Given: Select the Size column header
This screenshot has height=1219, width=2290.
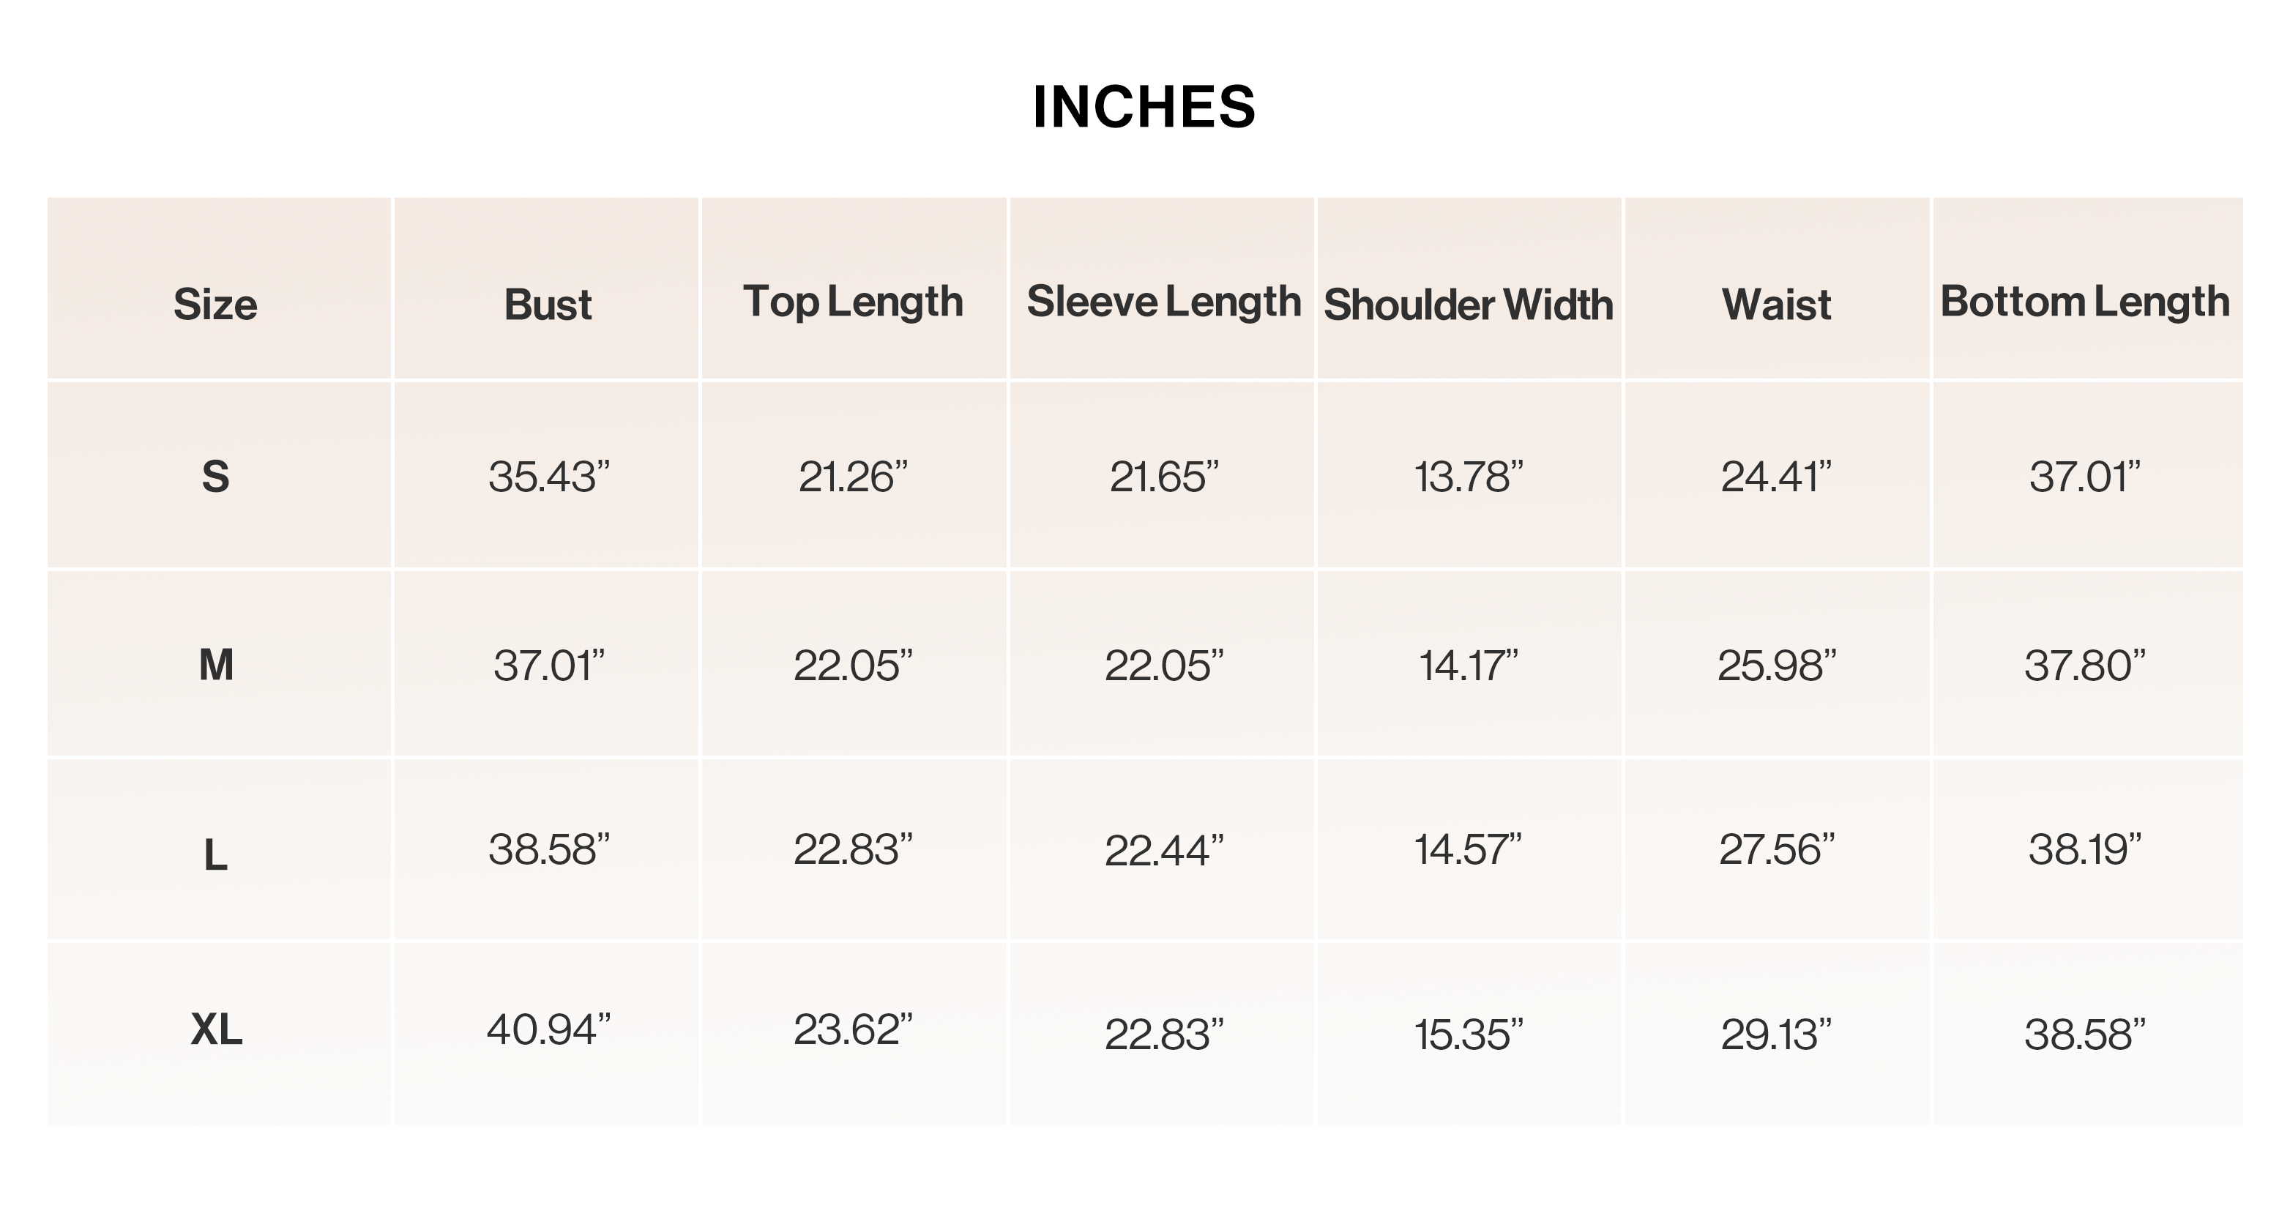Looking at the screenshot, I should pyautogui.click(x=215, y=305).
